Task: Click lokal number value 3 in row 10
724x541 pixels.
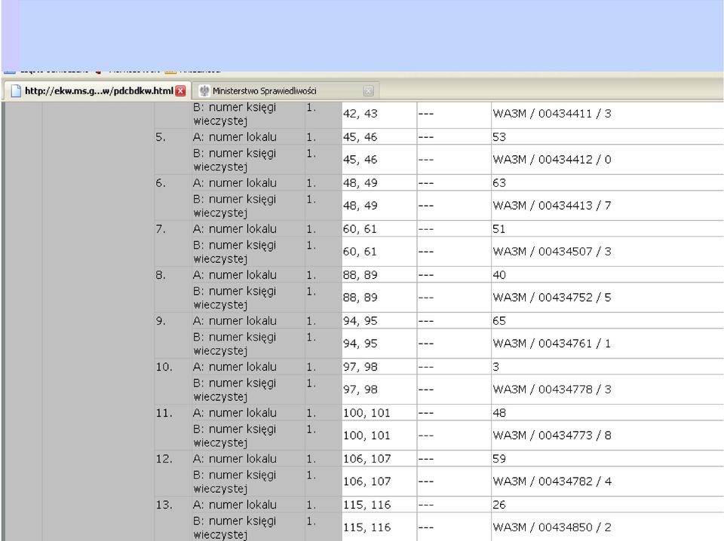Action: (496, 367)
